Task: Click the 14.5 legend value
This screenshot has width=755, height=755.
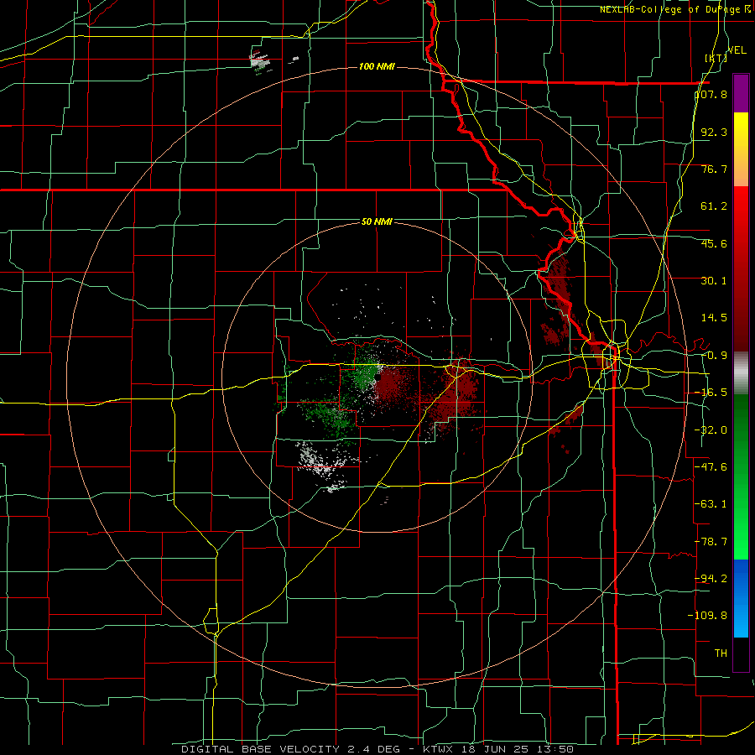Action: (714, 318)
